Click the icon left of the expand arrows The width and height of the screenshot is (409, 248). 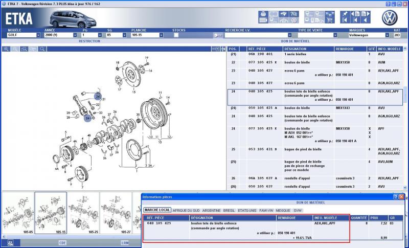click(x=215, y=49)
